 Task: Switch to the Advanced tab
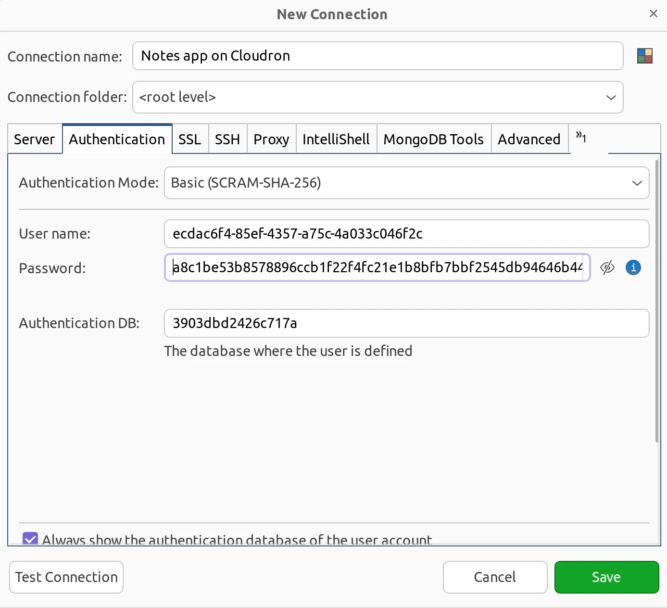point(529,139)
